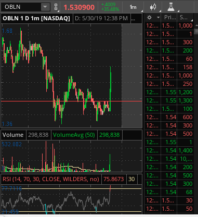Open the studies flask icon
The height and width of the screenshot is (217, 198).
pos(171,7)
